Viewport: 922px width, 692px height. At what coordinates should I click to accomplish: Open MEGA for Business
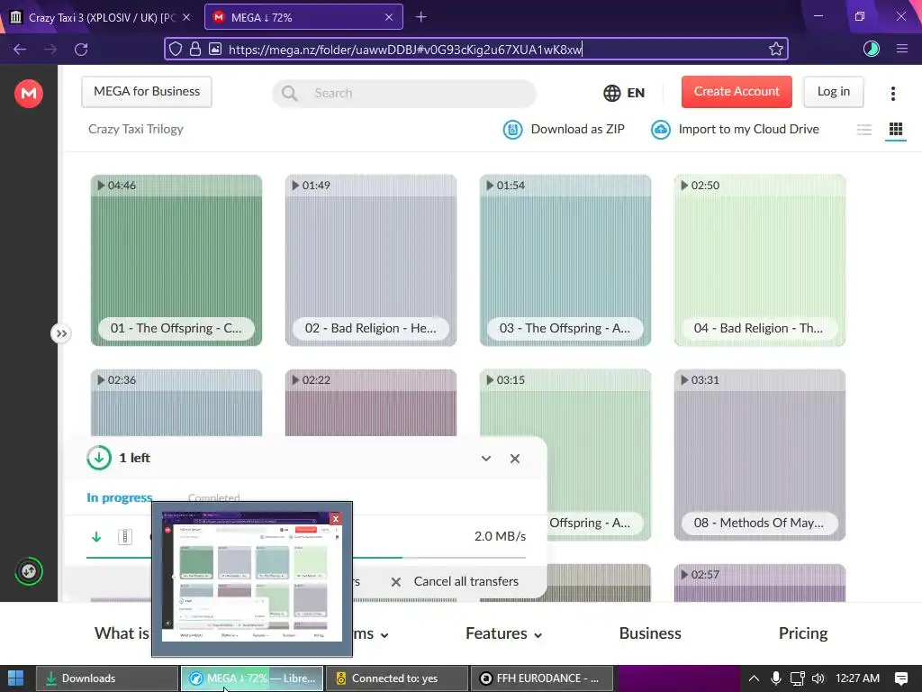pos(147,92)
